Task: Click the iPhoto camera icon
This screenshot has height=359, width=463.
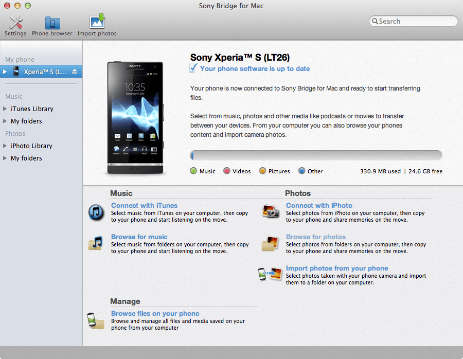Action: point(271,211)
